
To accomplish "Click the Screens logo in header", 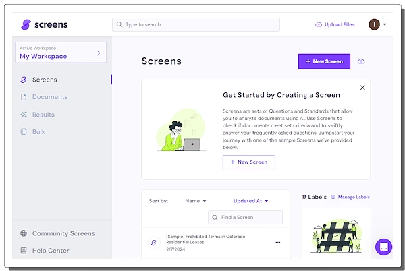I will 44,24.
